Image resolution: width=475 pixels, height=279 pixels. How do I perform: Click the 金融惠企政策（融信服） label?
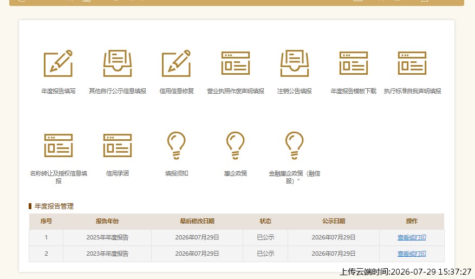[295, 177]
